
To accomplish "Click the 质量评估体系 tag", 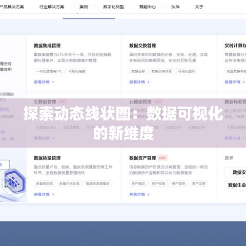I will [x=69, y=183].
